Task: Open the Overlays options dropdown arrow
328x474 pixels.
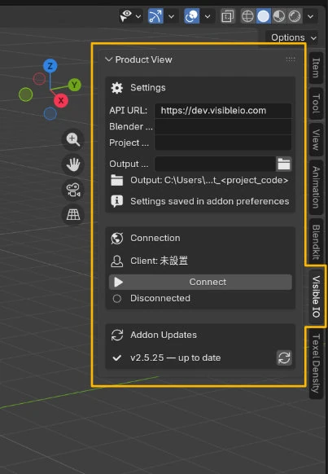Action: pyautogui.click(x=208, y=16)
